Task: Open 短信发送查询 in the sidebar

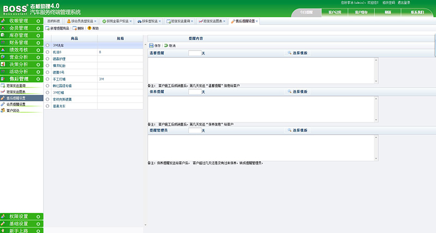Action: [15, 86]
